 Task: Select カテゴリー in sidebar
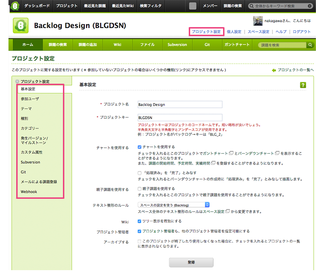[x=30, y=128]
